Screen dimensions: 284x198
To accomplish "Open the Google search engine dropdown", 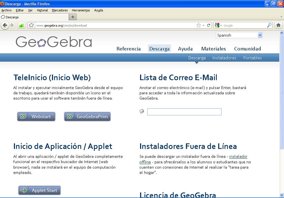I will (x=218, y=25).
